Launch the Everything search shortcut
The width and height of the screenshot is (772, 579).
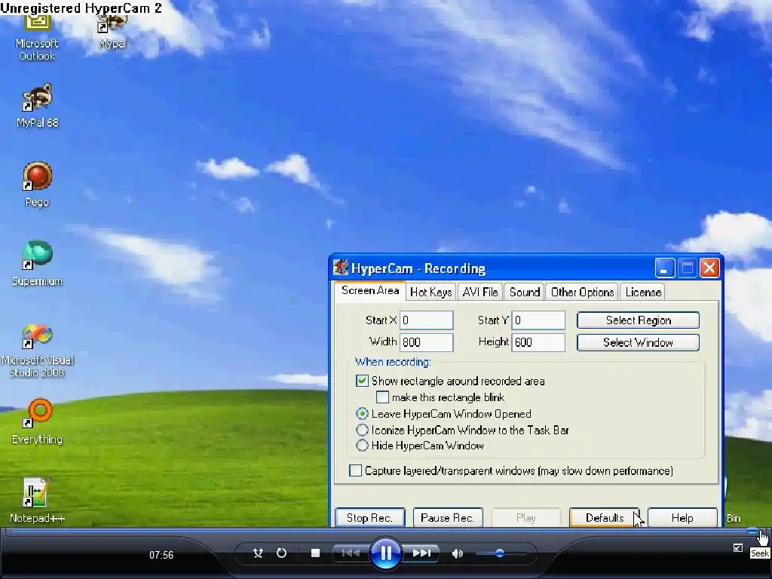(38, 422)
